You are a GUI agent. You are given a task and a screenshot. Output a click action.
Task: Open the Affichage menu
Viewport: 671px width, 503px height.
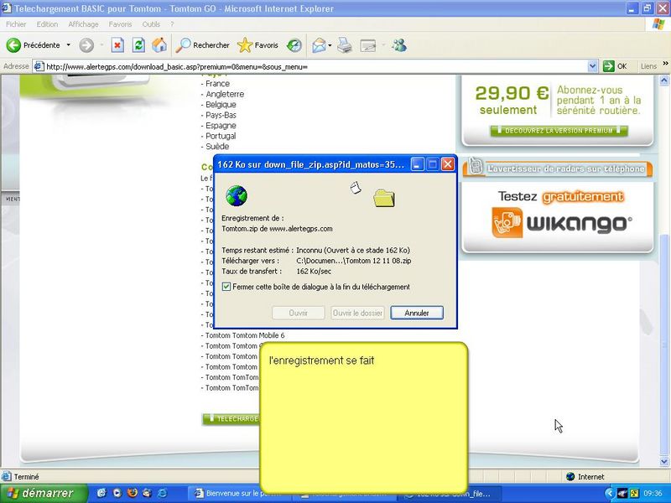coord(83,24)
